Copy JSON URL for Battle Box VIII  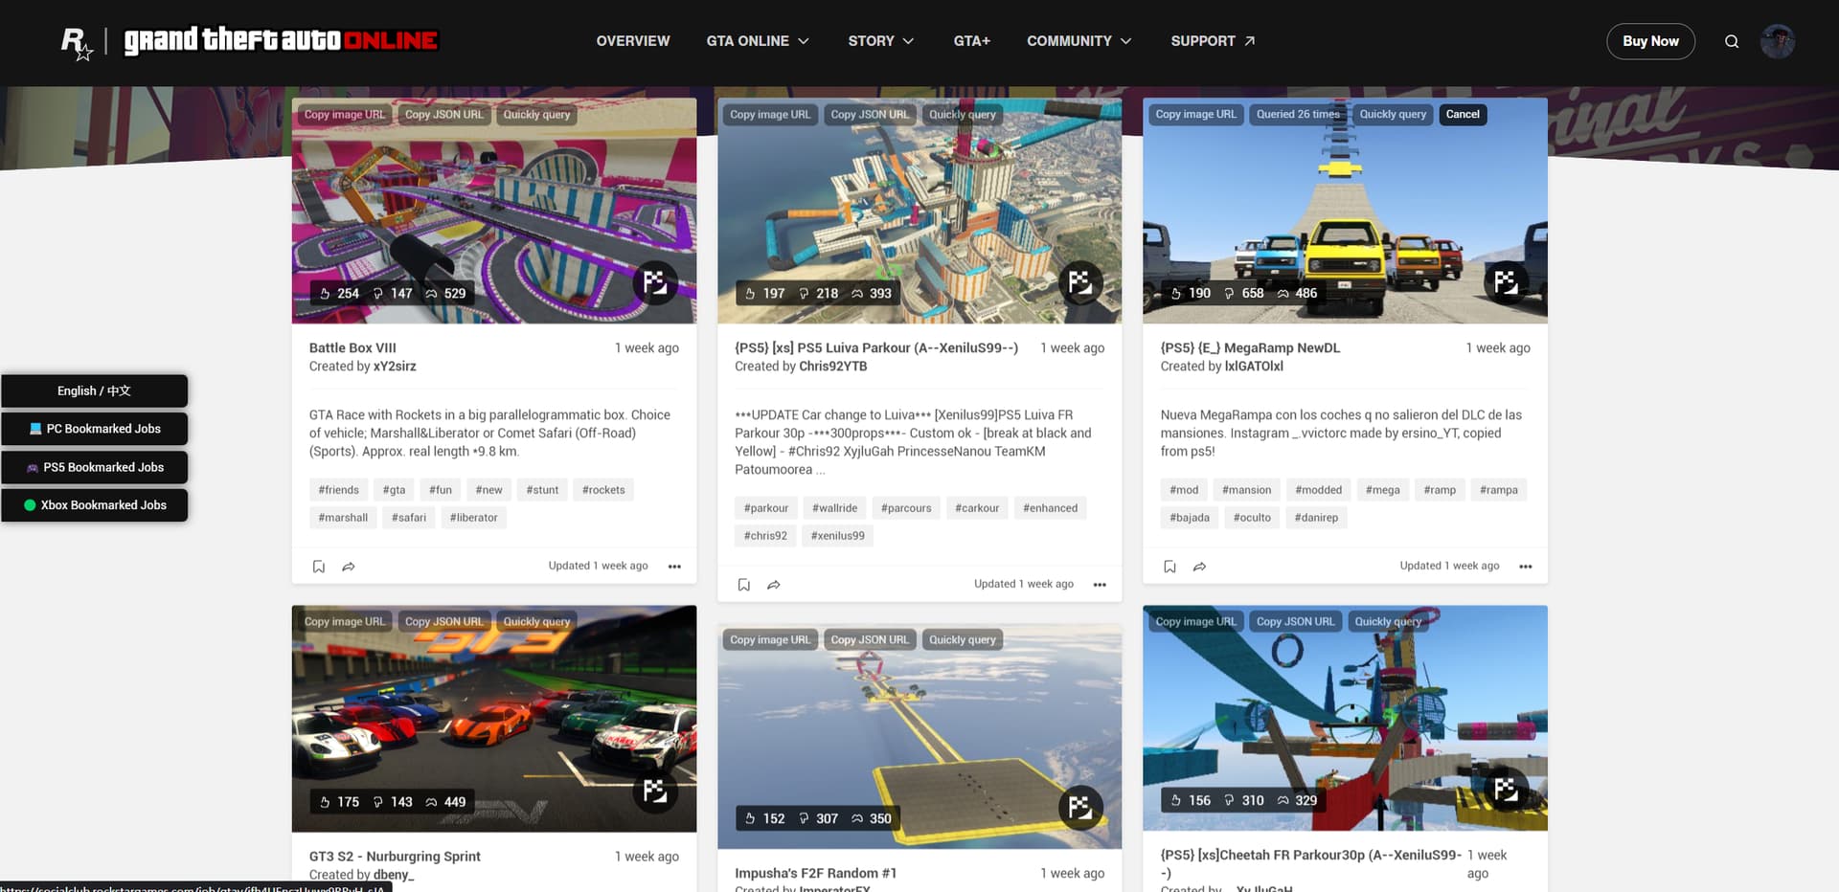click(444, 115)
